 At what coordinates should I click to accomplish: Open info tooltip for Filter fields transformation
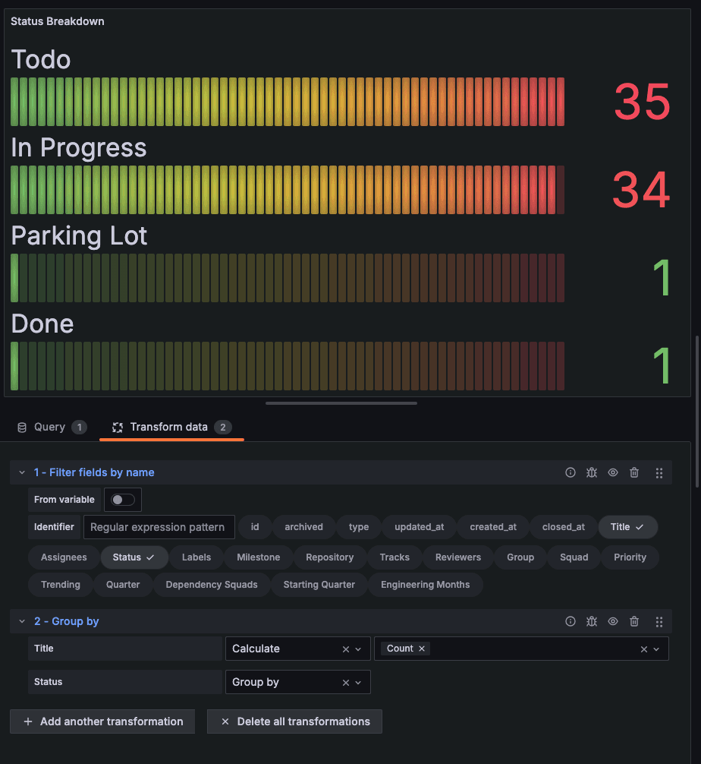coord(571,472)
